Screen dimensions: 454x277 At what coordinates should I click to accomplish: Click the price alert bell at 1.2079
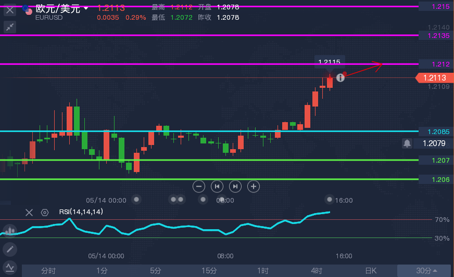tap(407, 143)
